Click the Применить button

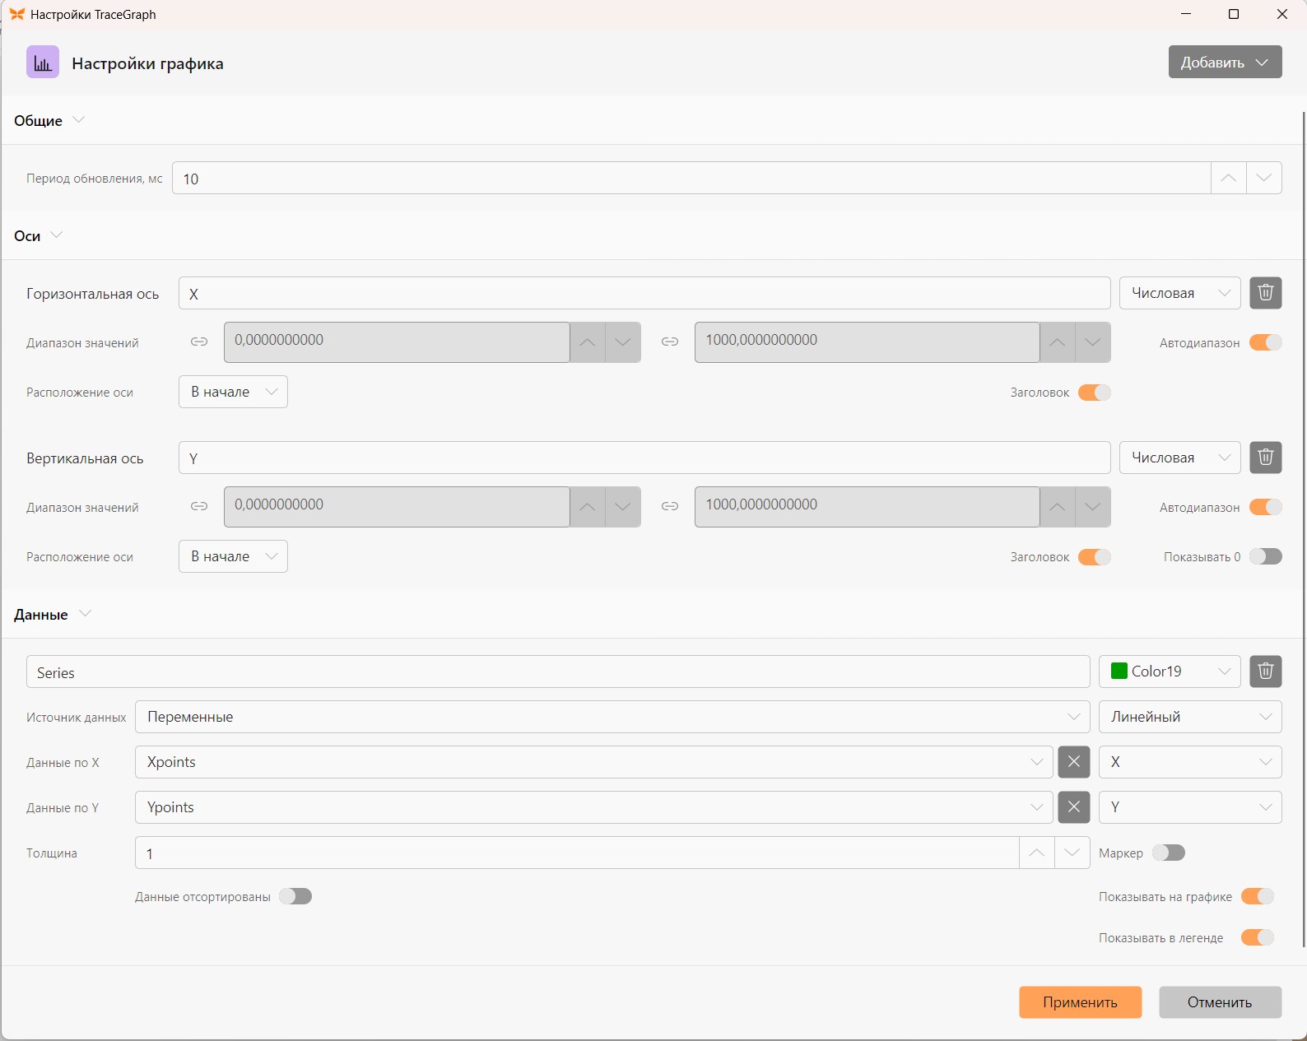tap(1080, 1002)
